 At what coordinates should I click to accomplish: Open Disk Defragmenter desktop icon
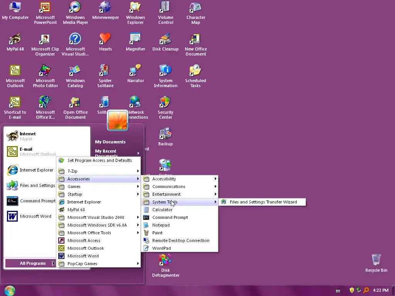click(165, 266)
